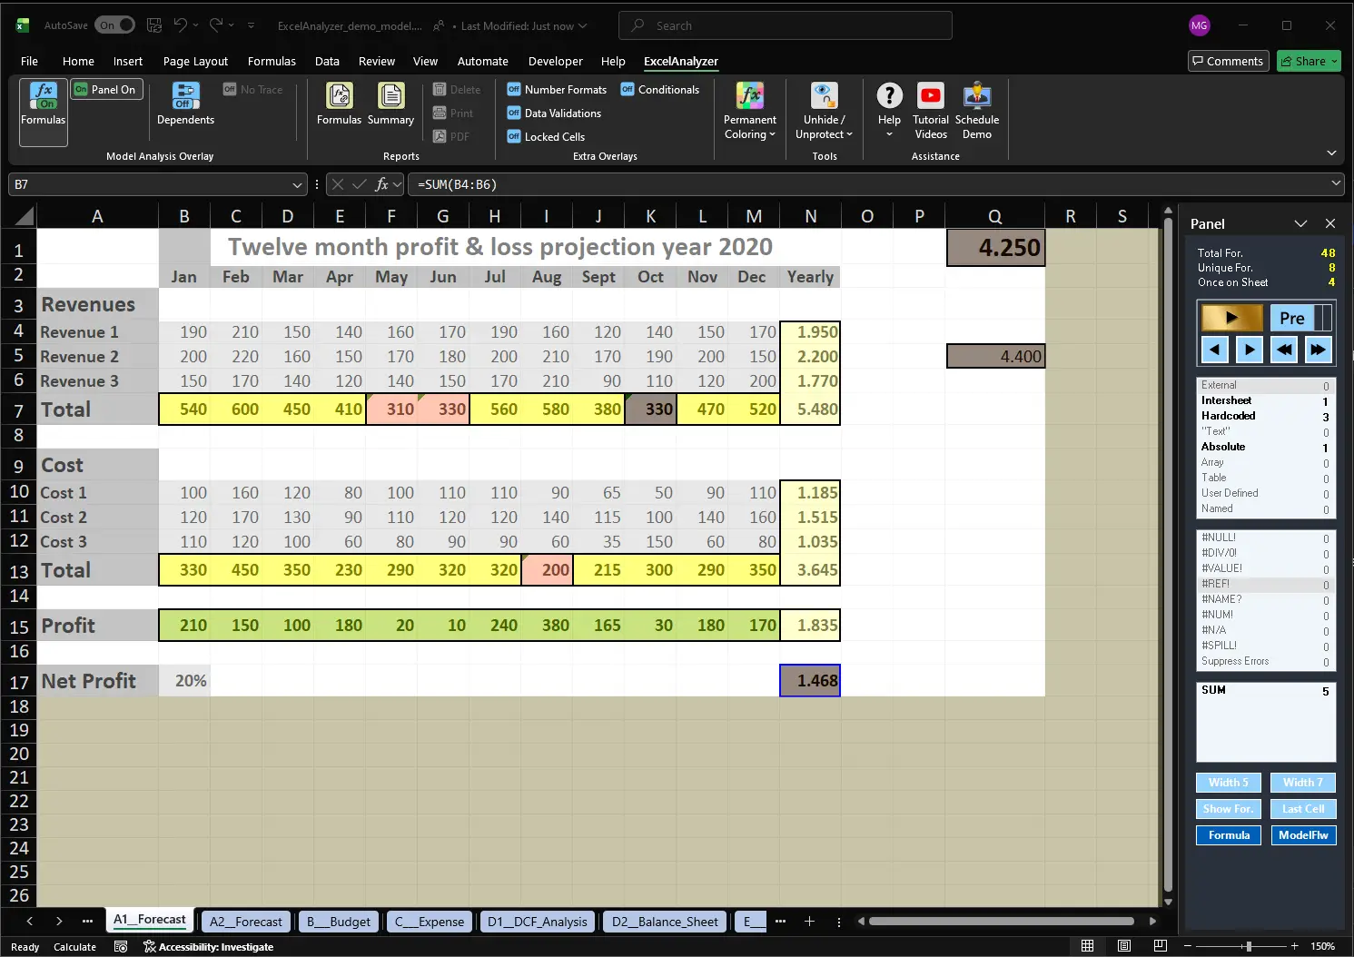Click the Comments button
1354x957 pixels.
click(1228, 61)
